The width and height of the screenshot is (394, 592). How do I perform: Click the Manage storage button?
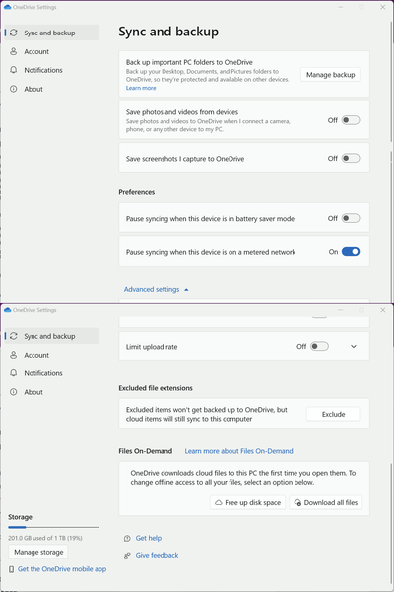pos(38,552)
